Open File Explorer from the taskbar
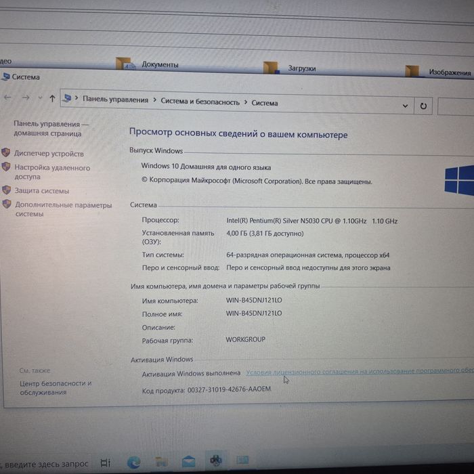This screenshot has width=474, height=474. [x=161, y=462]
